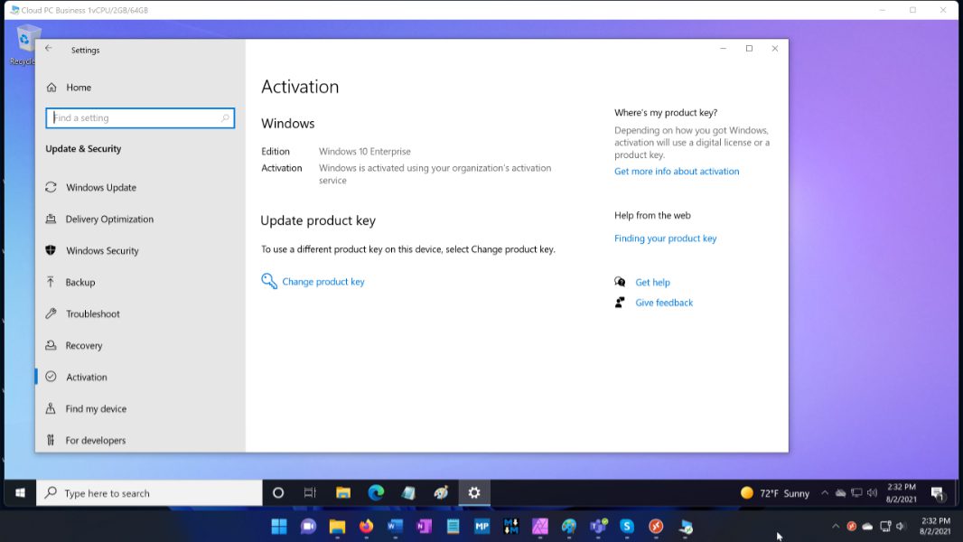Screen dimensions: 963x542
Task: Launch Microsoft Edge from inner taskbar
Action: (x=376, y=493)
